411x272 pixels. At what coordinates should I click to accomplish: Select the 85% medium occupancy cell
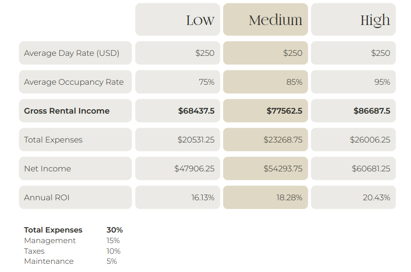click(x=265, y=82)
